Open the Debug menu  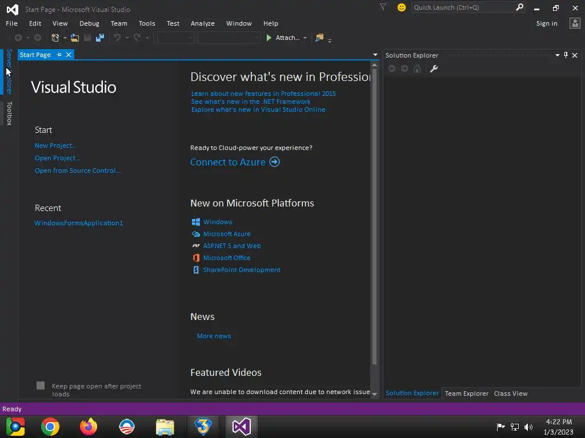pyautogui.click(x=89, y=23)
